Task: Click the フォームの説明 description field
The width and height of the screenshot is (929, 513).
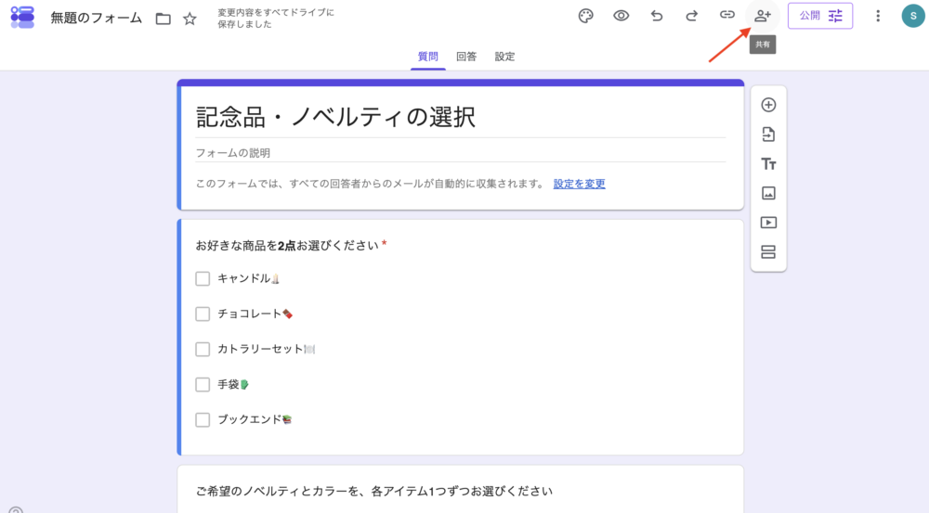Action: tap(461, 153)
